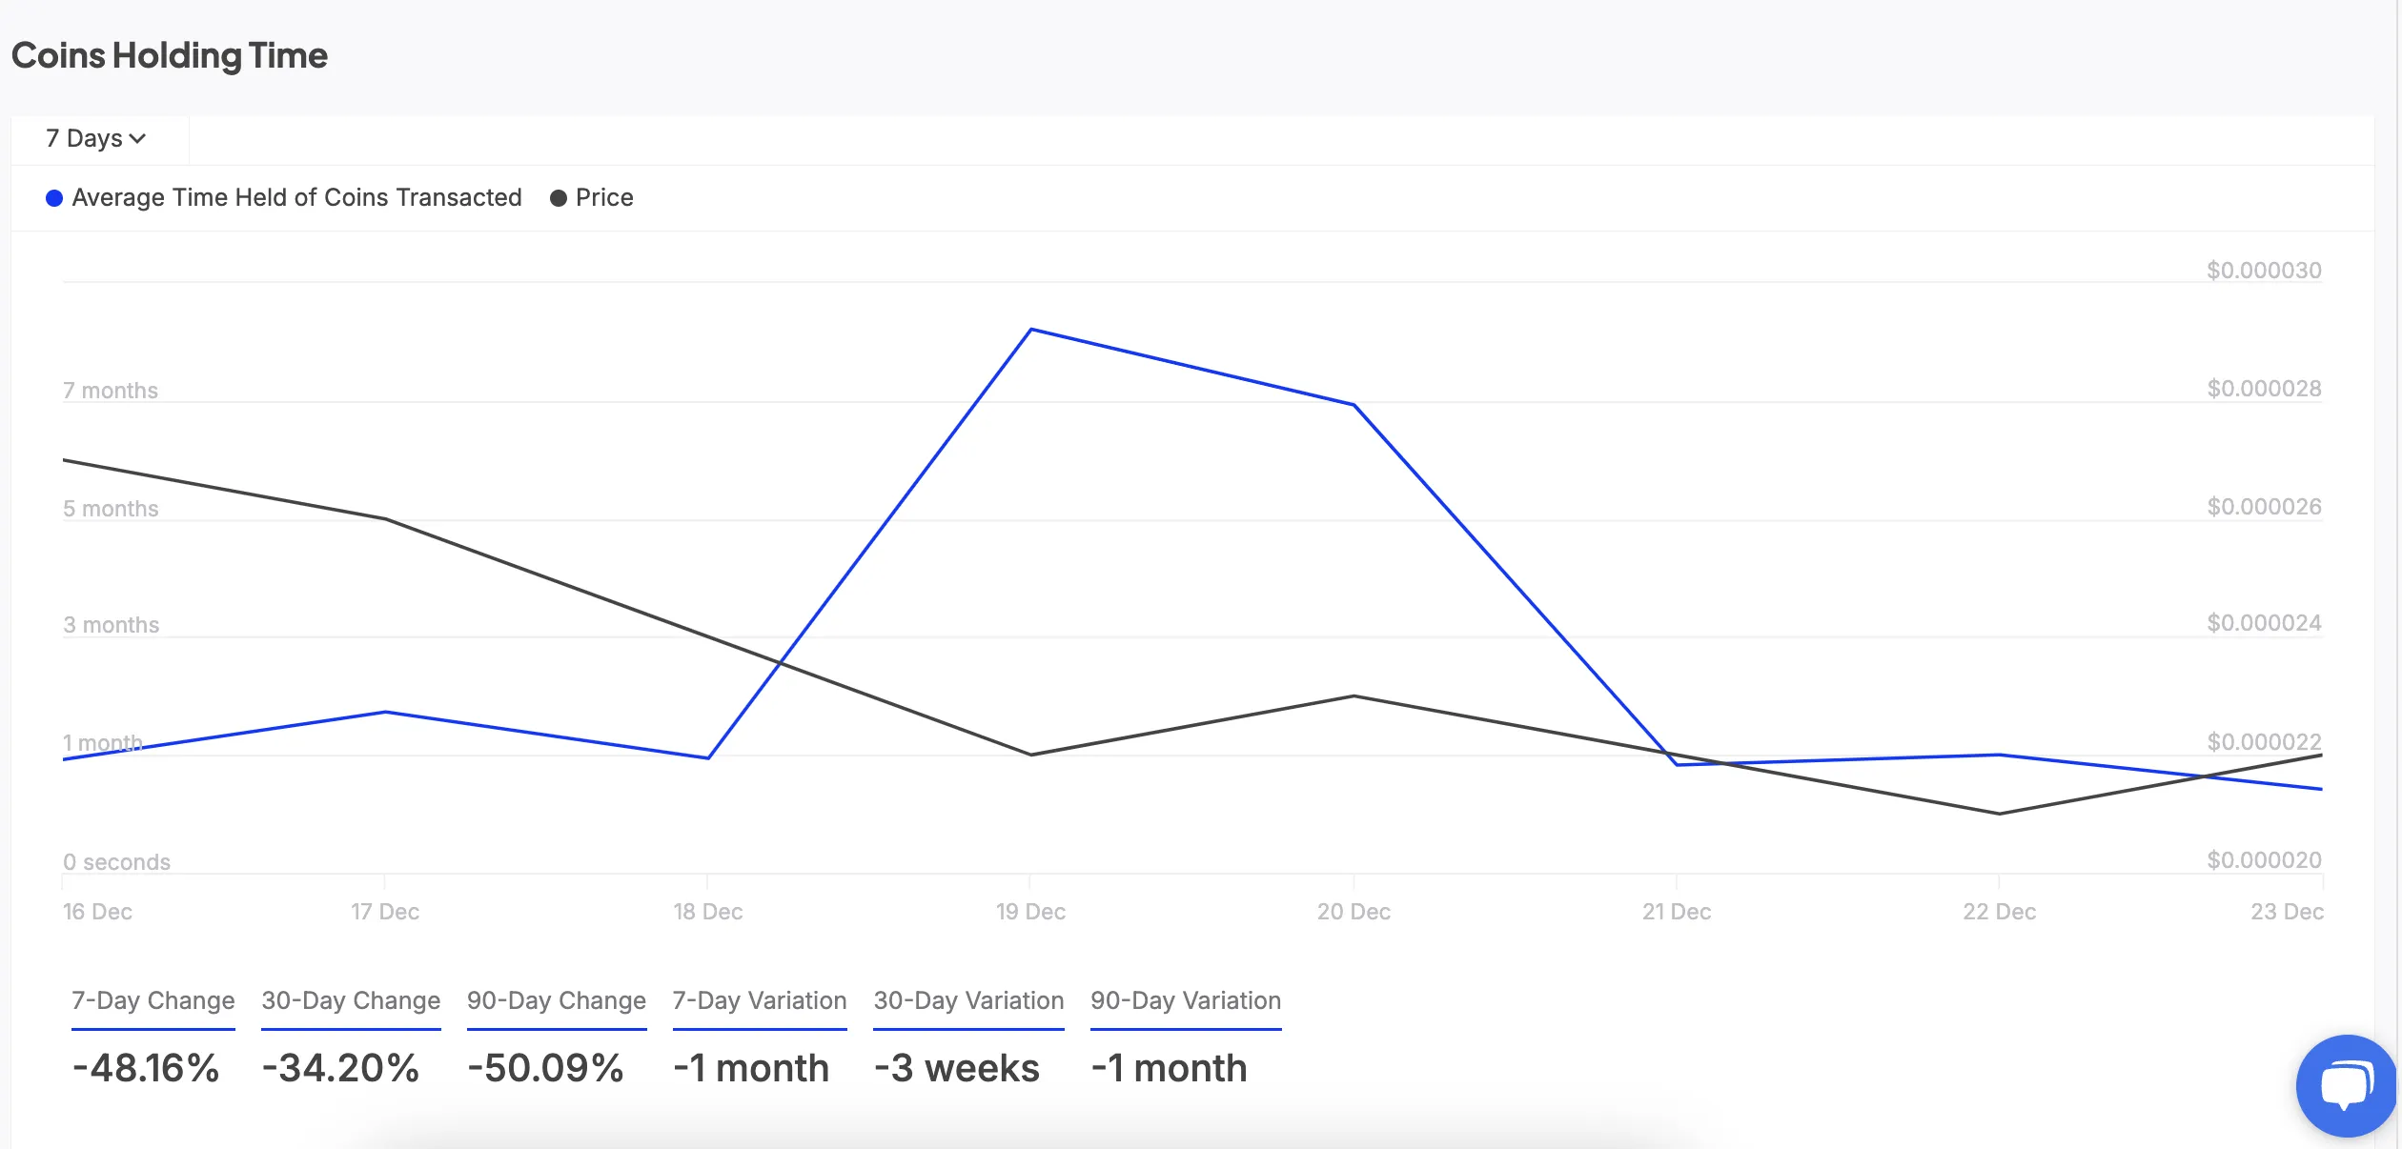Toggle the Average Time Held of Coins Transacted series

pyautogui.click(x=296, y=198)
